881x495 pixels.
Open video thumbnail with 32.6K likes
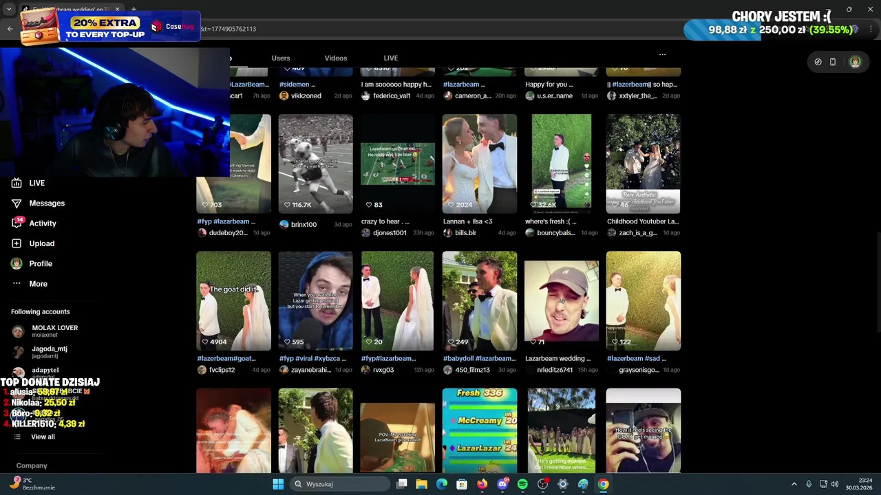562,164
